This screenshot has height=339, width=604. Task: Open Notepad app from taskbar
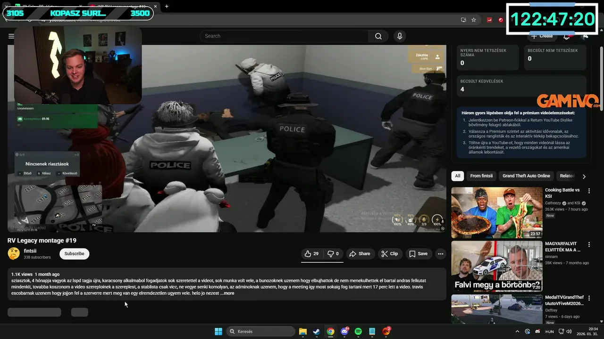pos(372,331)
